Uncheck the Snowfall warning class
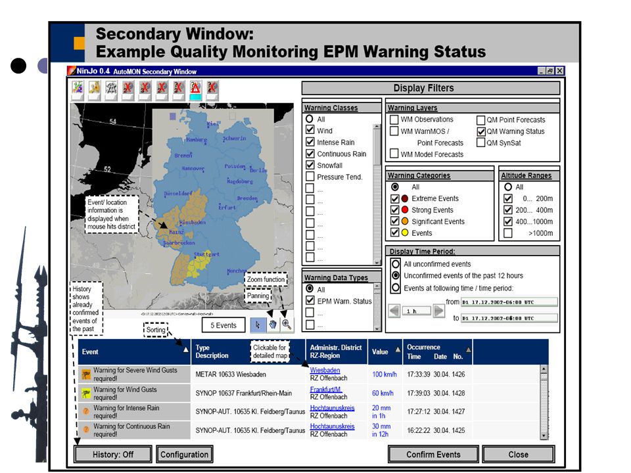631x473 pixels. click(310, 165)
